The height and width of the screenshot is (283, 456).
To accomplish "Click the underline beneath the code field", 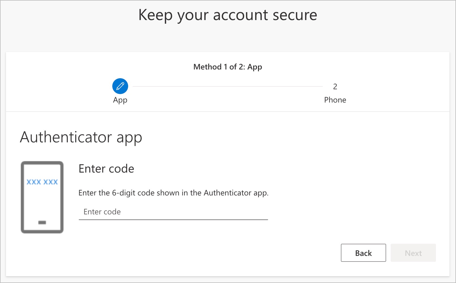I will coord(173,219).
